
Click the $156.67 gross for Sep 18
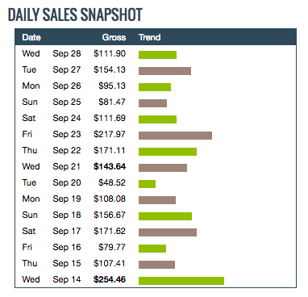pyautogui.click(x=110, y=215)
